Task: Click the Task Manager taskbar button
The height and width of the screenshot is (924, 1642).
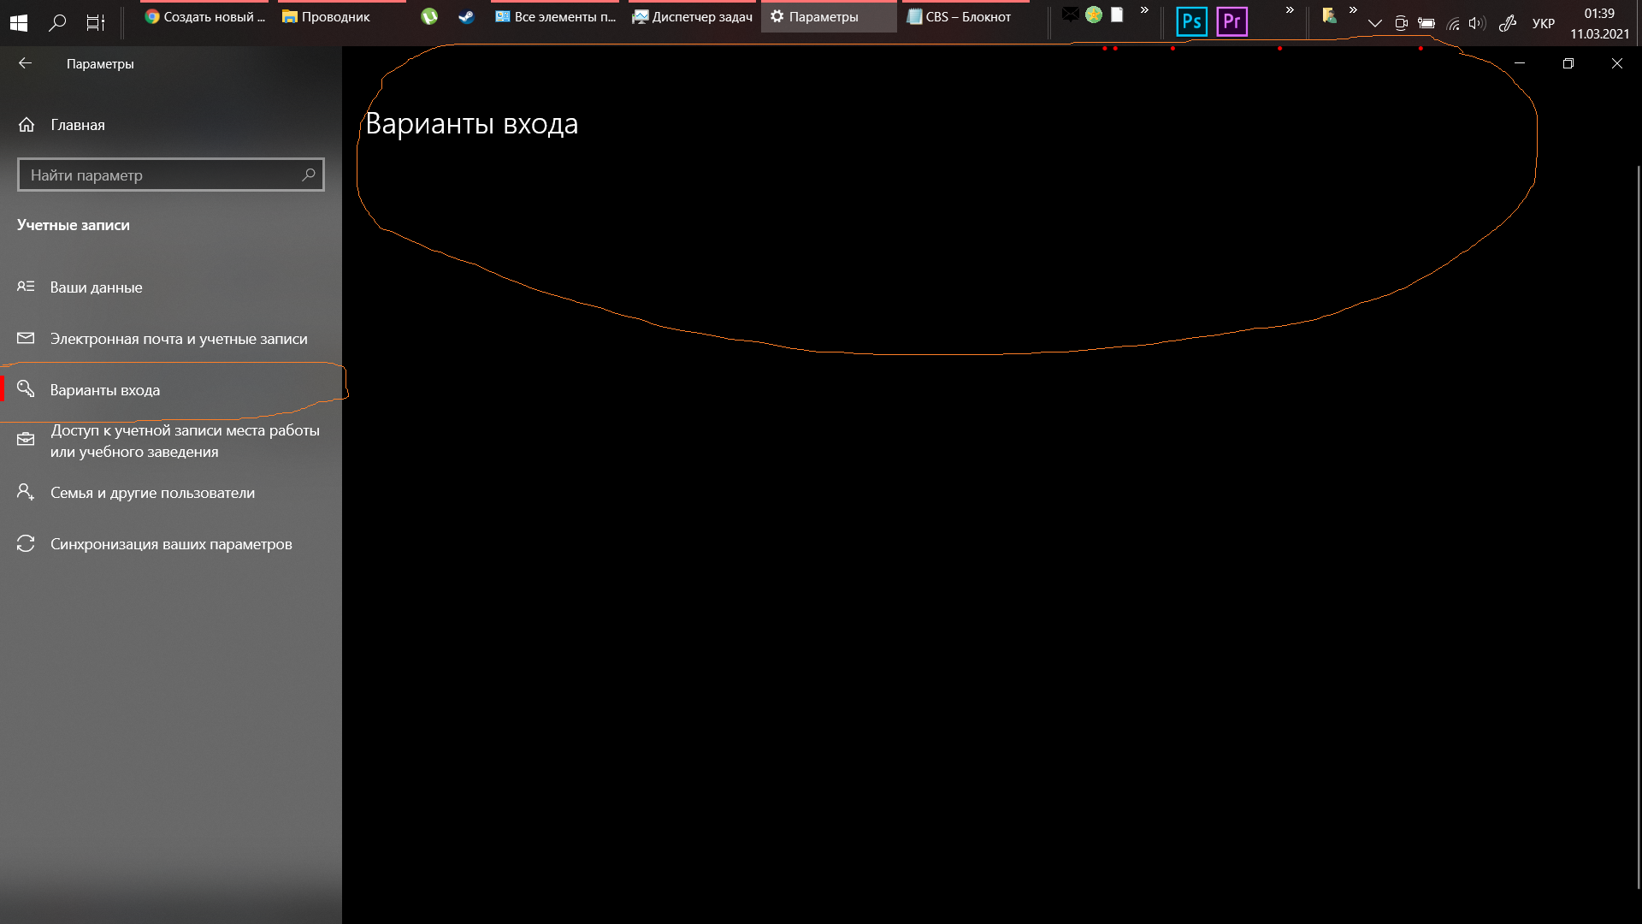Action: click(693, 17)
